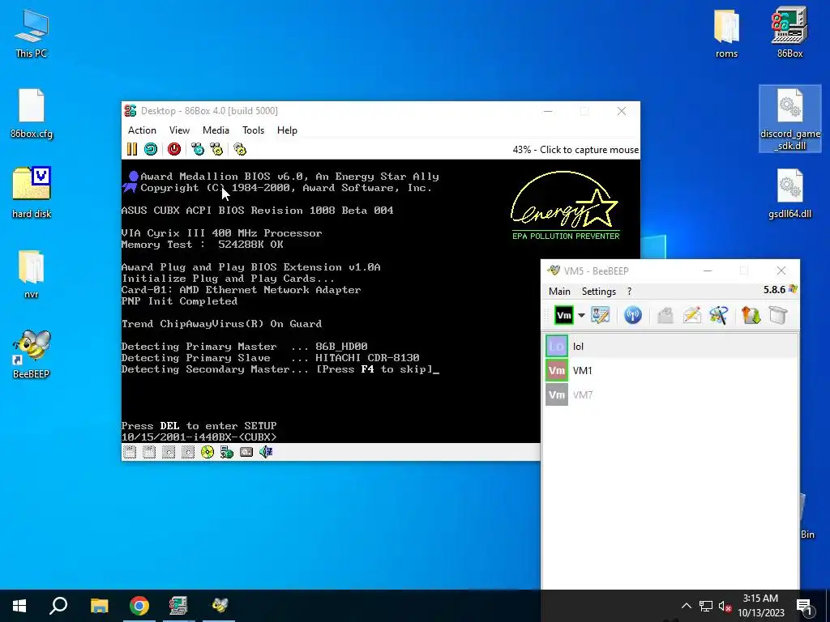The image size is (830, 622).
Task: Open the Media menu in 86Box
Action: pos(216,130)
